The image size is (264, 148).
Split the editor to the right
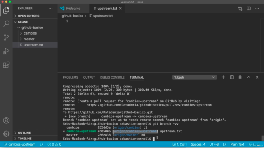pos(249,8)
